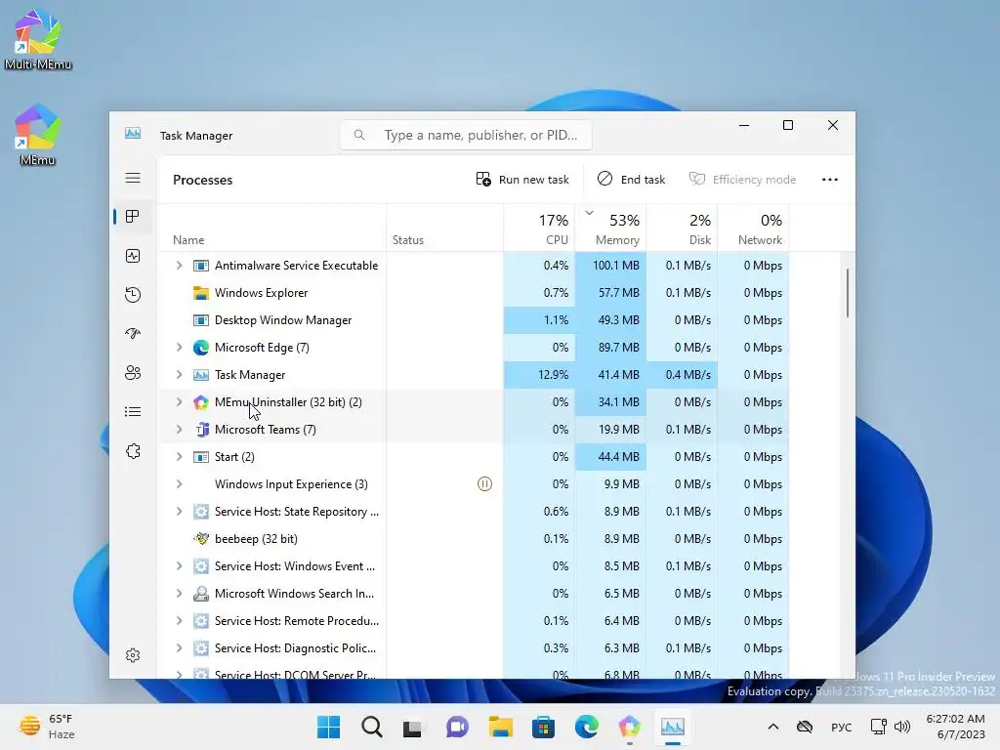The height and width of the screenshot is (750, 1000).
Task: Open the Users sidebar icon
Action: [133, 373]
